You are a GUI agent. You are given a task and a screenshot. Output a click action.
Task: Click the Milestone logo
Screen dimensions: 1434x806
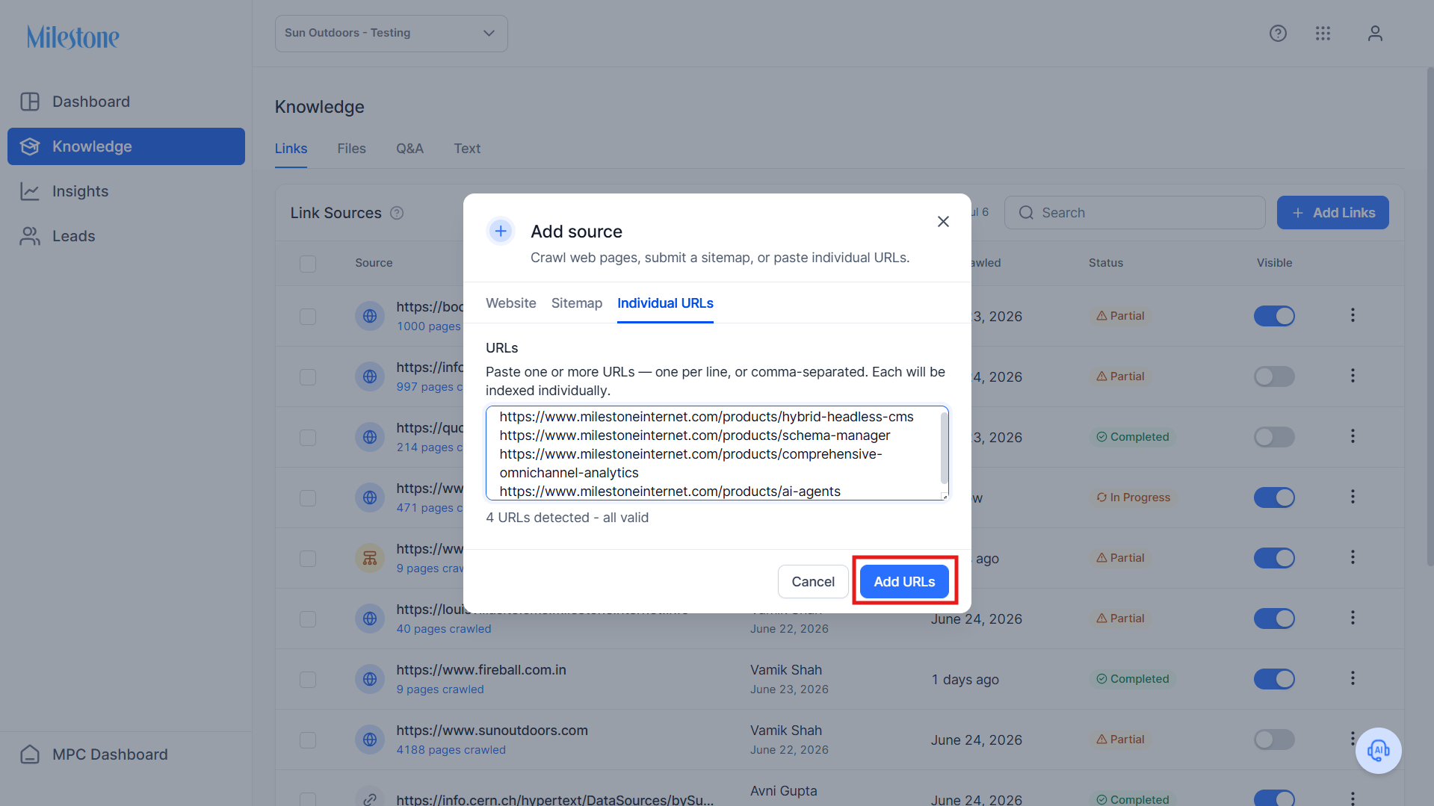click(x=73, y=37)
